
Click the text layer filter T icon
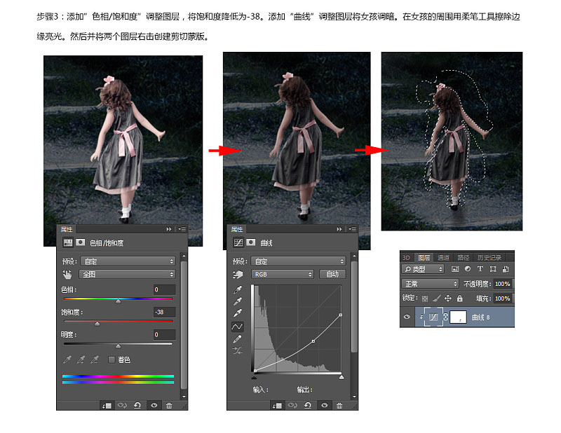pyautogui.click(x=480, y=268)
